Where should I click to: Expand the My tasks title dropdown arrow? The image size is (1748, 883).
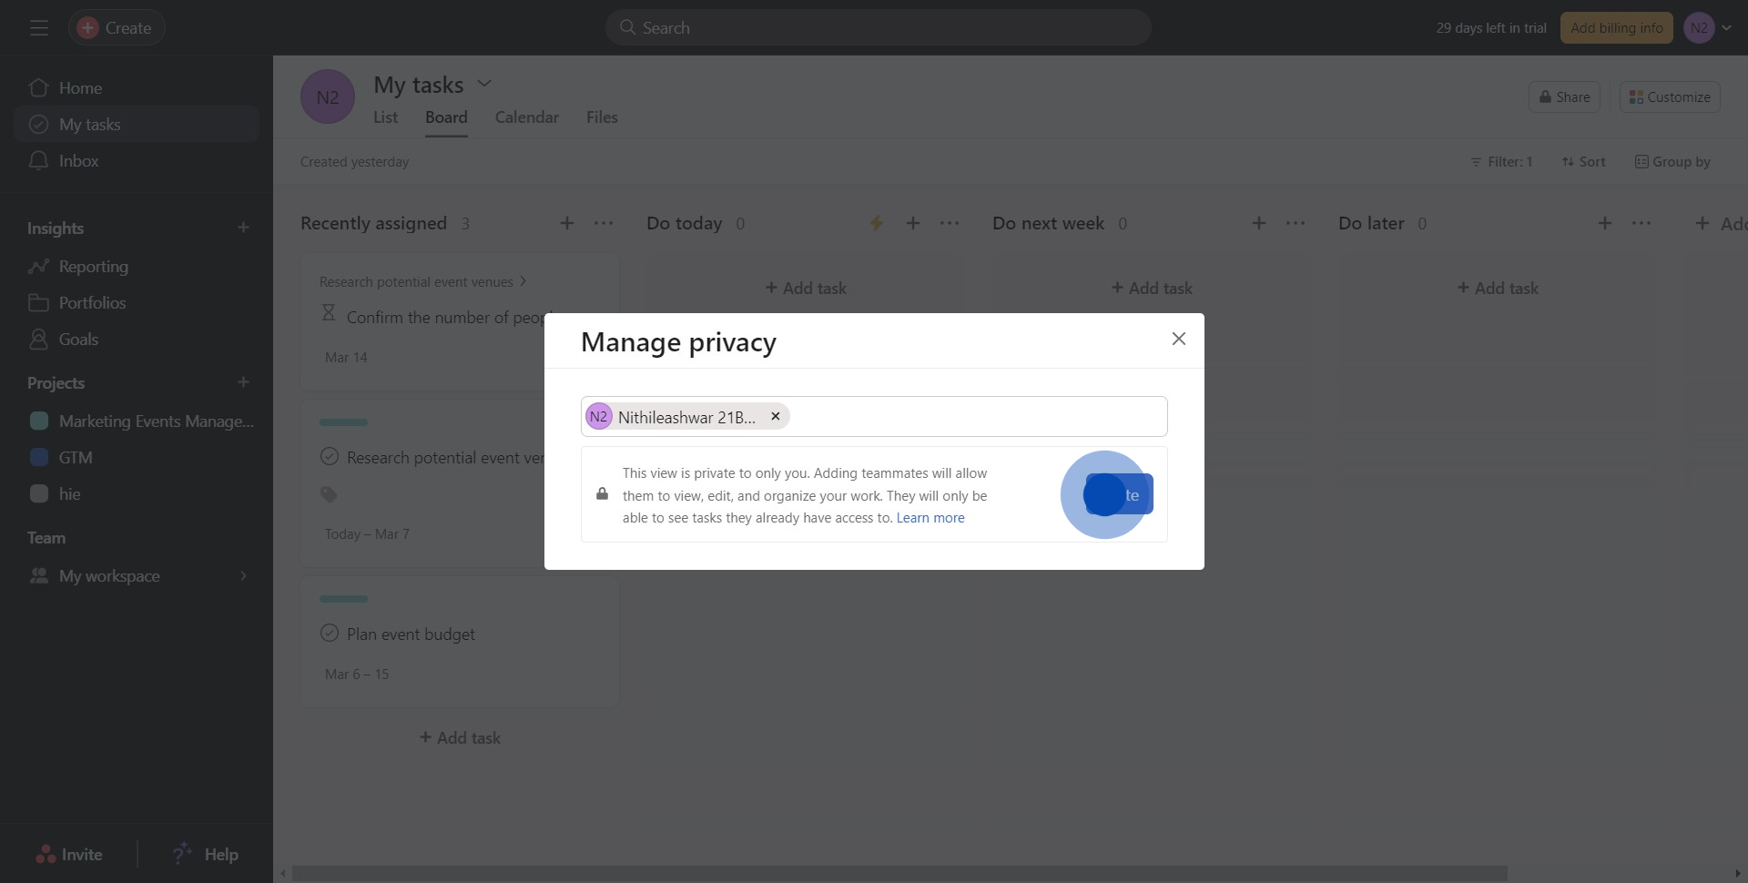pyautogui.click(x=484, y=84)
